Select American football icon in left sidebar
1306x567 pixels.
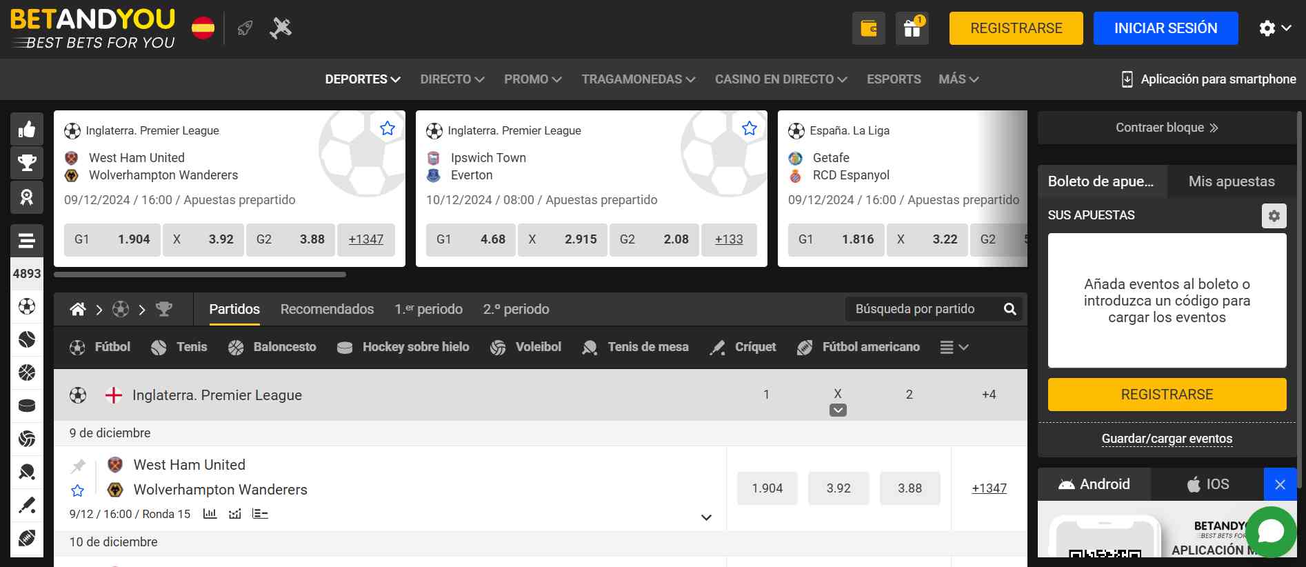[27, 538]
